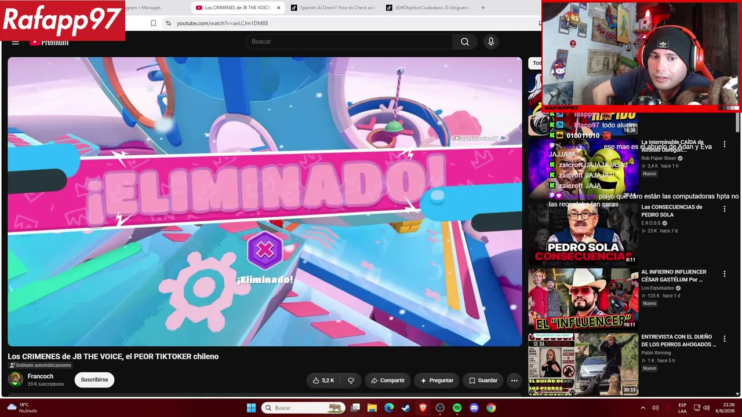742x417 pixels.
Task: Visit the Pablo Xtrming channel
Action: tap(656, 353)
